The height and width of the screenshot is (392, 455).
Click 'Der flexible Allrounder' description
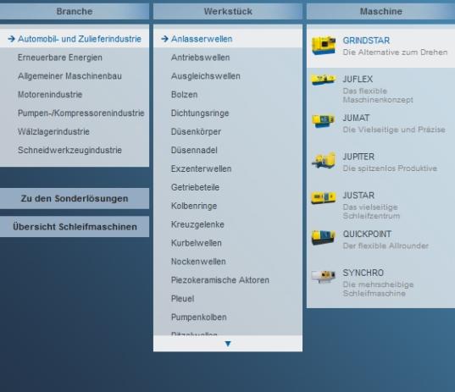[x=386, y=246]
